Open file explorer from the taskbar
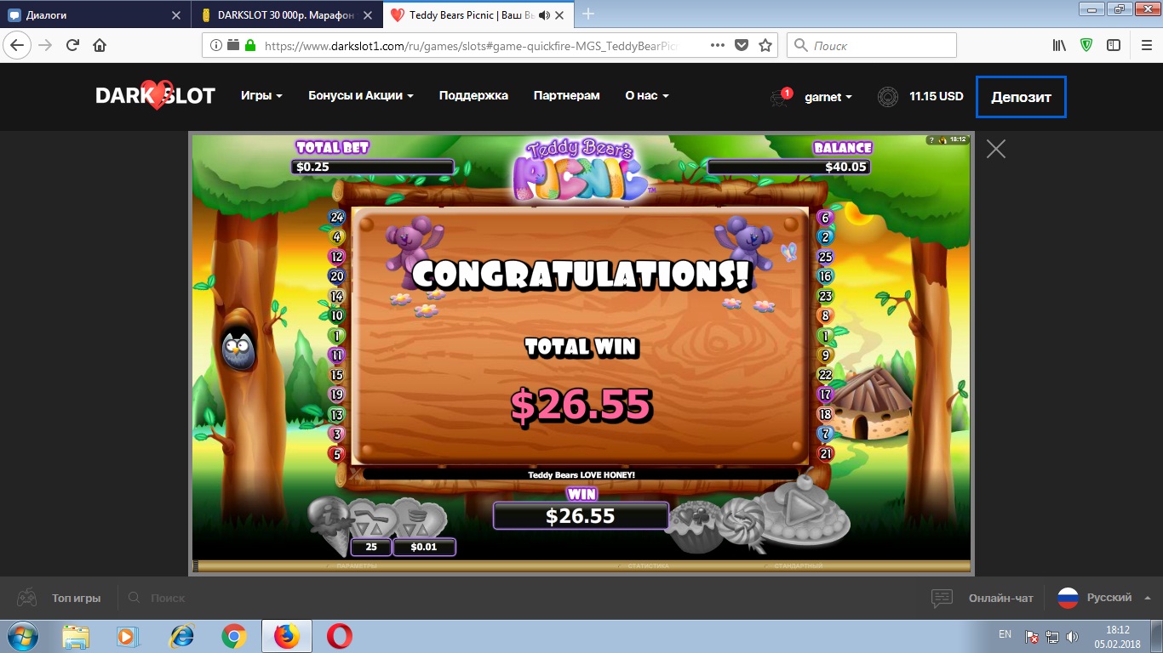The image size is (1163, 653). [x=76, y=636]
